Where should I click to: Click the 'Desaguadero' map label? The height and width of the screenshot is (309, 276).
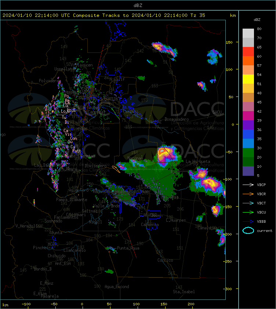click(x=177, y=119)
